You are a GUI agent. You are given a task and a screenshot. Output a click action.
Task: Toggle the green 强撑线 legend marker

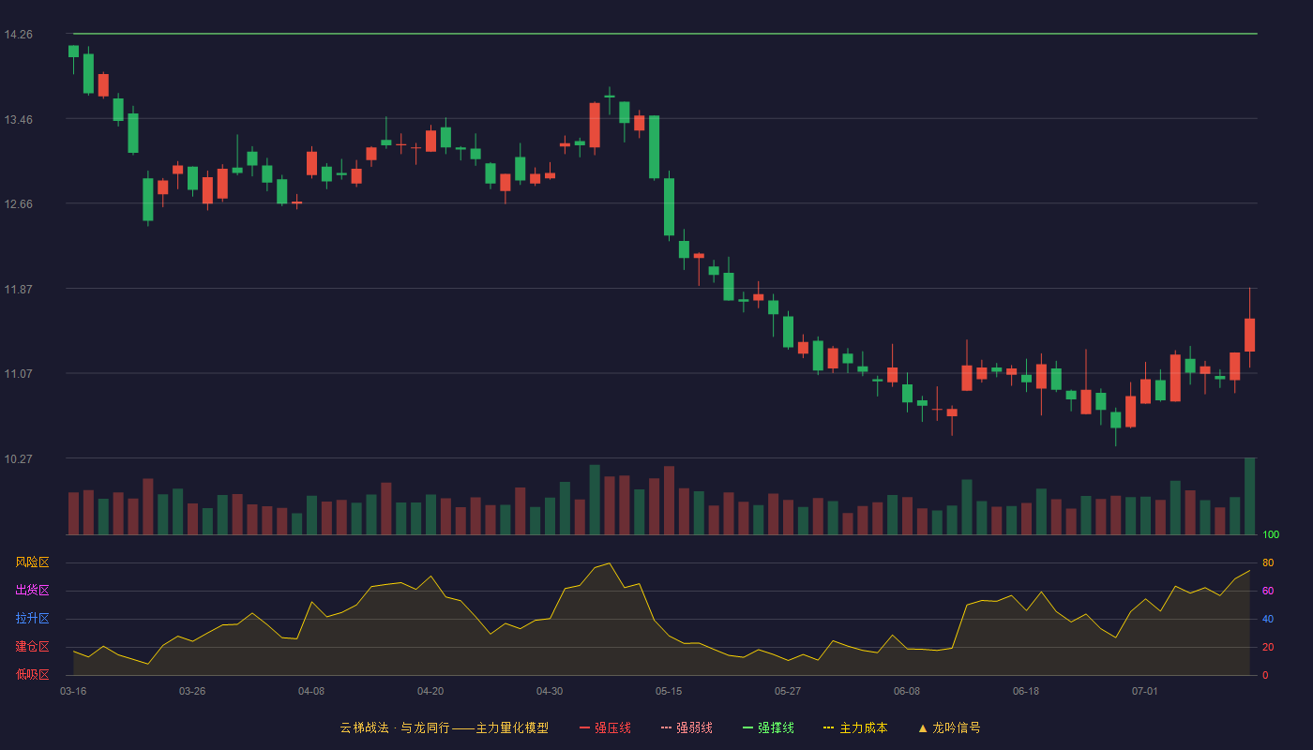747,727
